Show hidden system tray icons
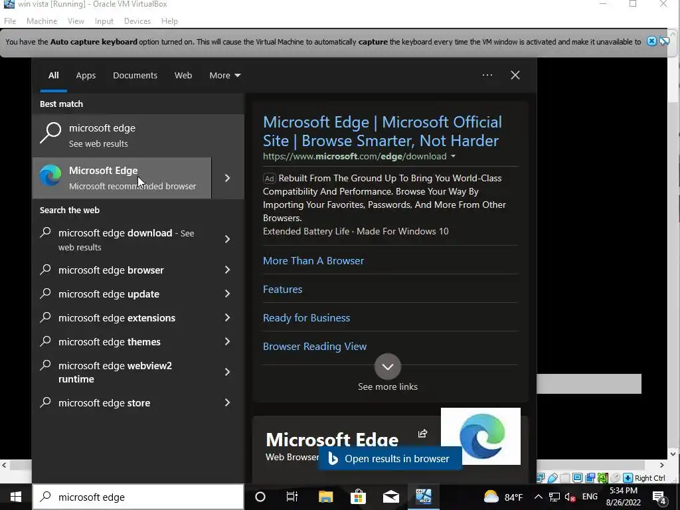This screenshot has width=680, height=510. click(538, 497)
